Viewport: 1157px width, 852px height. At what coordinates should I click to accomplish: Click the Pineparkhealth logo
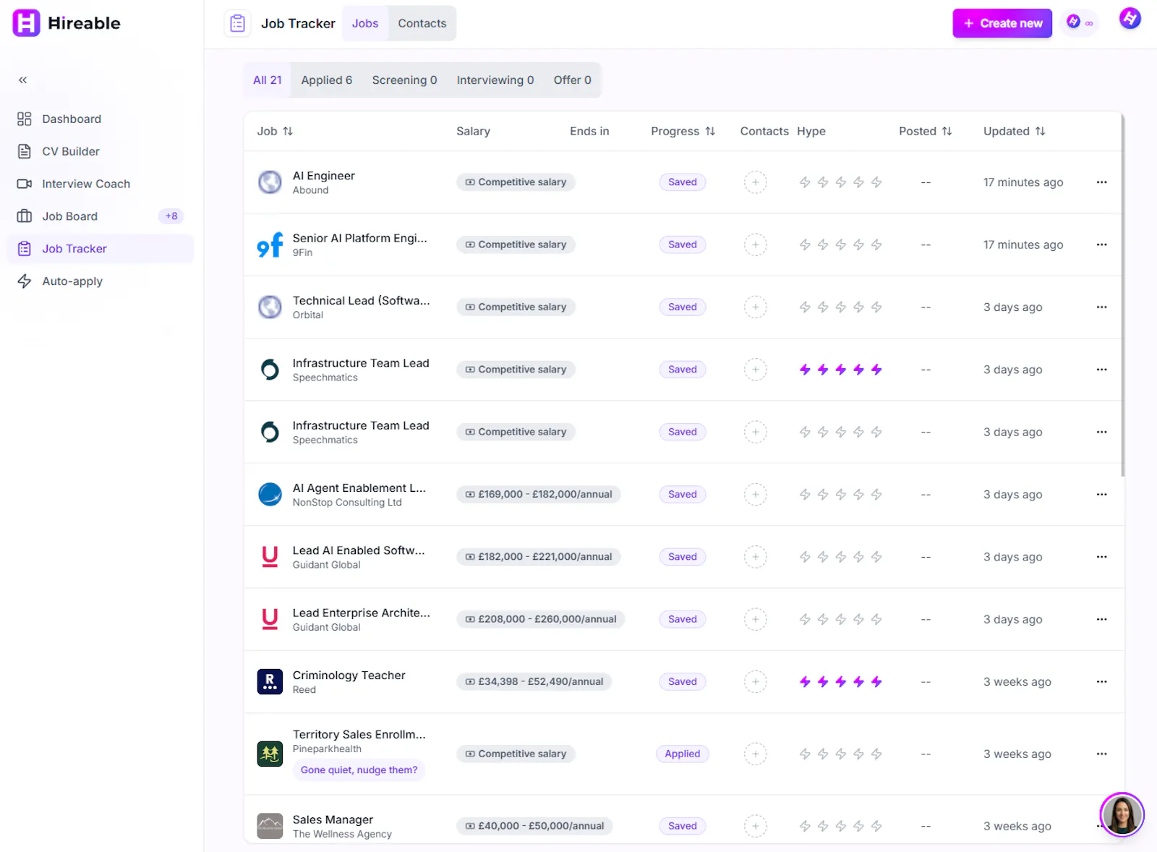(x=270, y=754)
